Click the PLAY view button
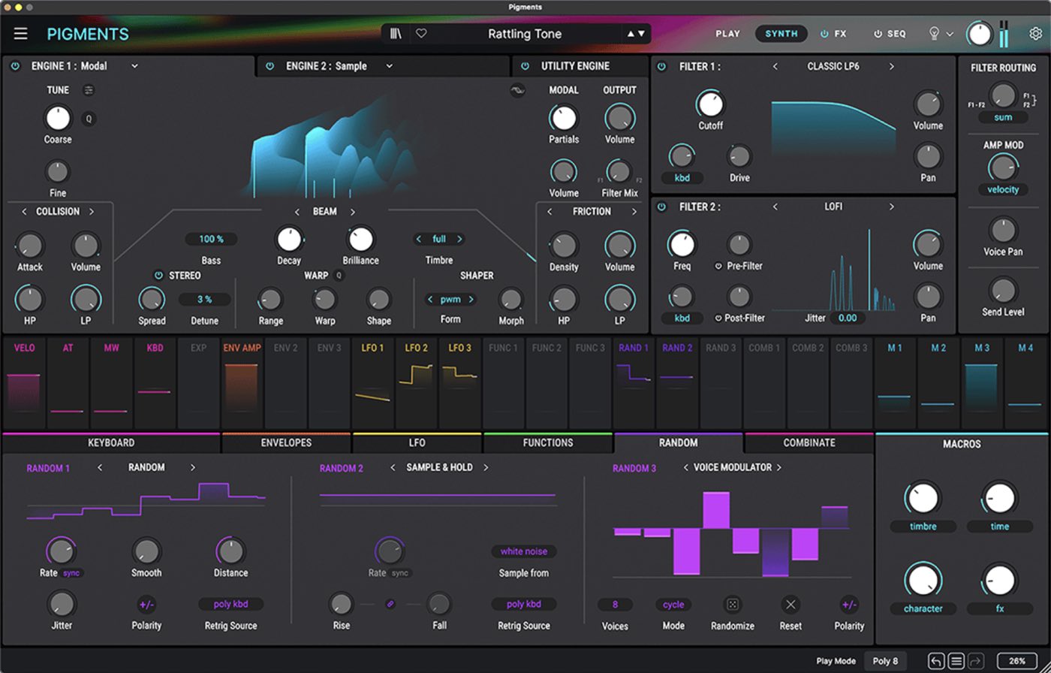Screen dimensions: 1051x673 click(x=727, y=34)
